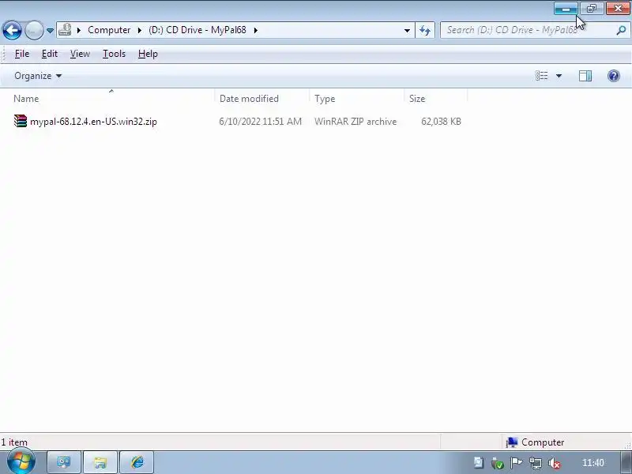Image resolution: width=632 pixels, height=474 pixels.
Task: Click WinRAR ZIP archive type cell
Action: click(355, 122)
